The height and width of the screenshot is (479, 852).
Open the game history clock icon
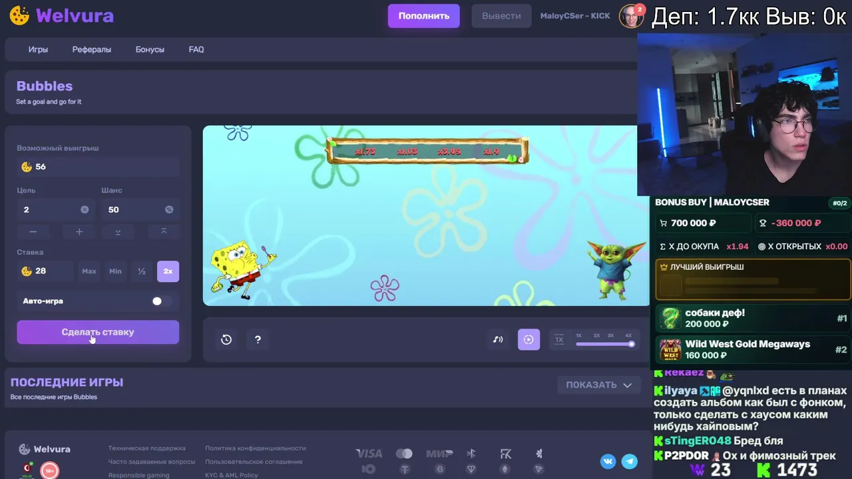[x=226, y=339]
